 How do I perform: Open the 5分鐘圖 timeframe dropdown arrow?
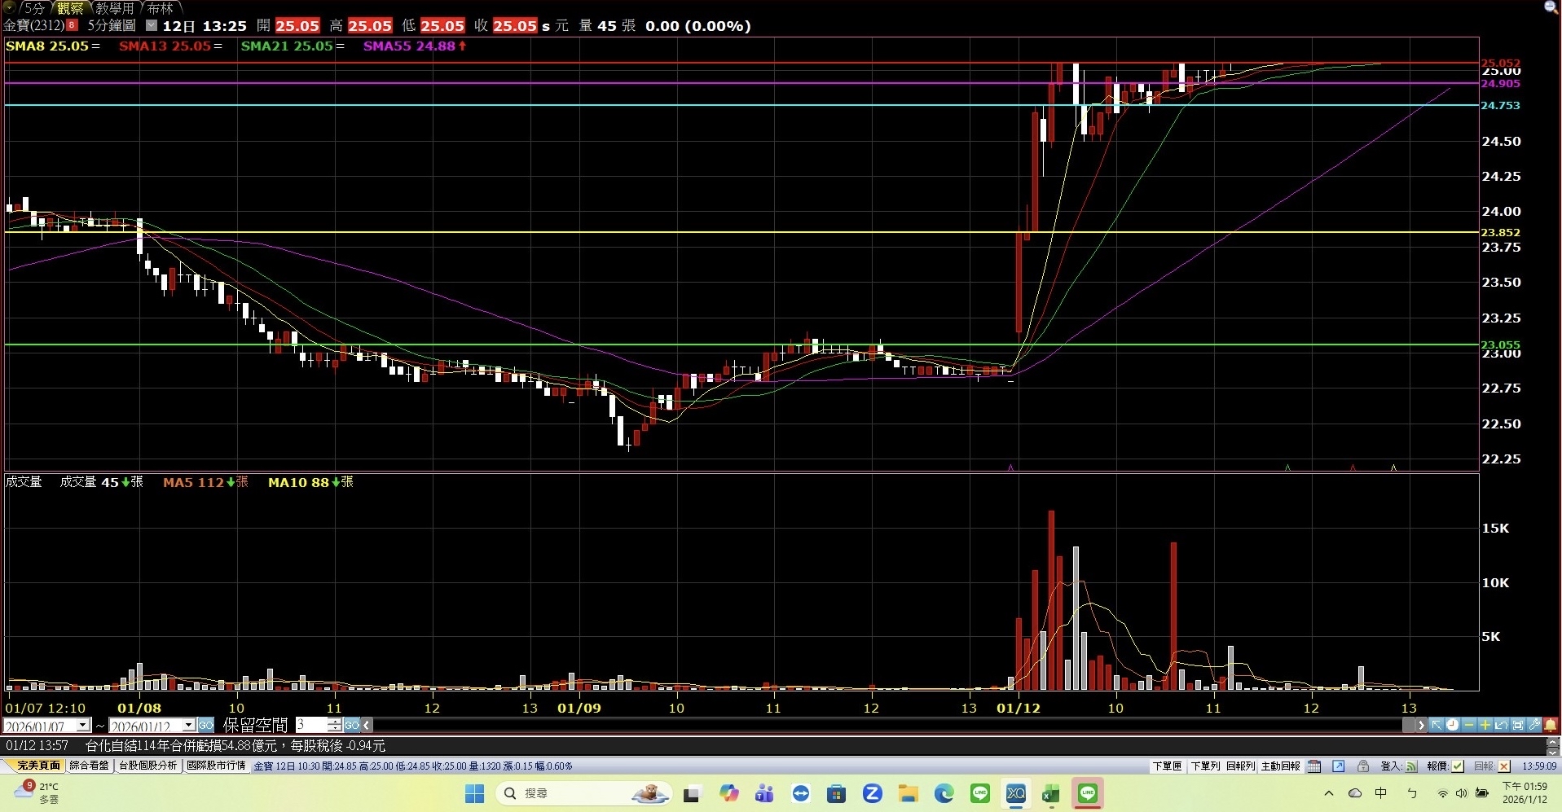click(x=151, y=26)
